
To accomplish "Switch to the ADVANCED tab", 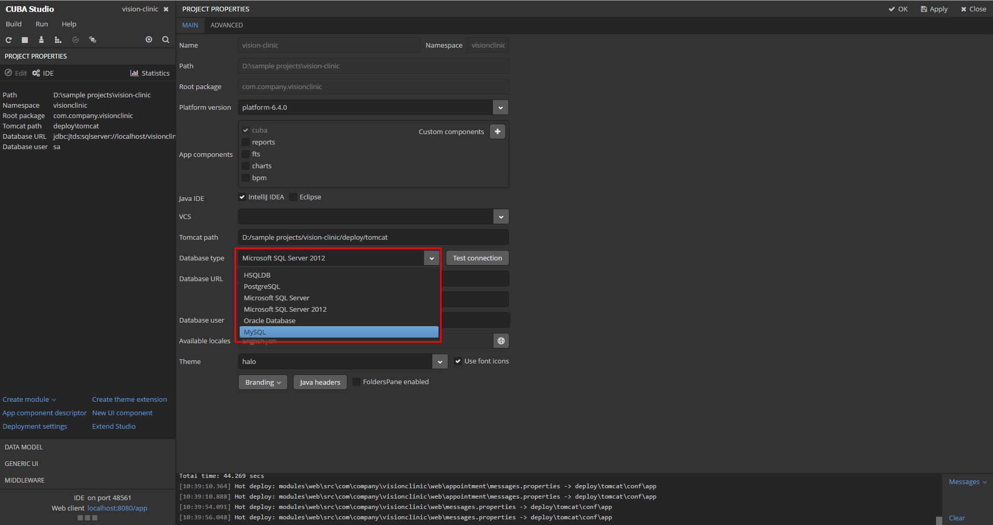I will coord(227,25).
